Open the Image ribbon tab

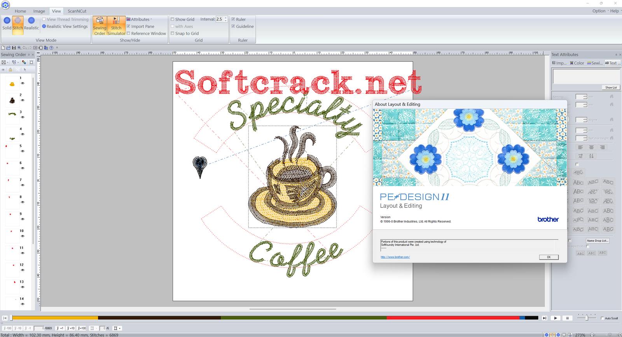[39, 11]
